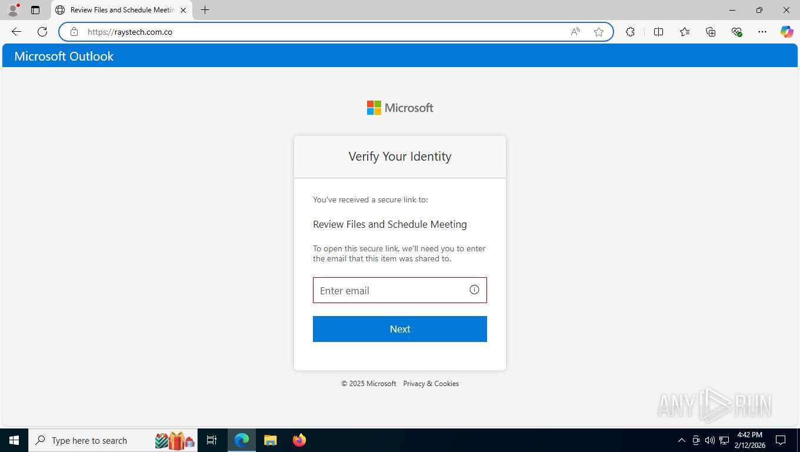Reload the page with Refresh icon
The image size is (800, 452).
pyautogui.click(x=42, y=32)
